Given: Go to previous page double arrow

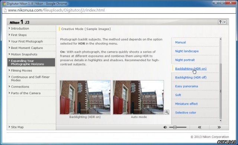Looking at the screenshot, I should (199, 127).
